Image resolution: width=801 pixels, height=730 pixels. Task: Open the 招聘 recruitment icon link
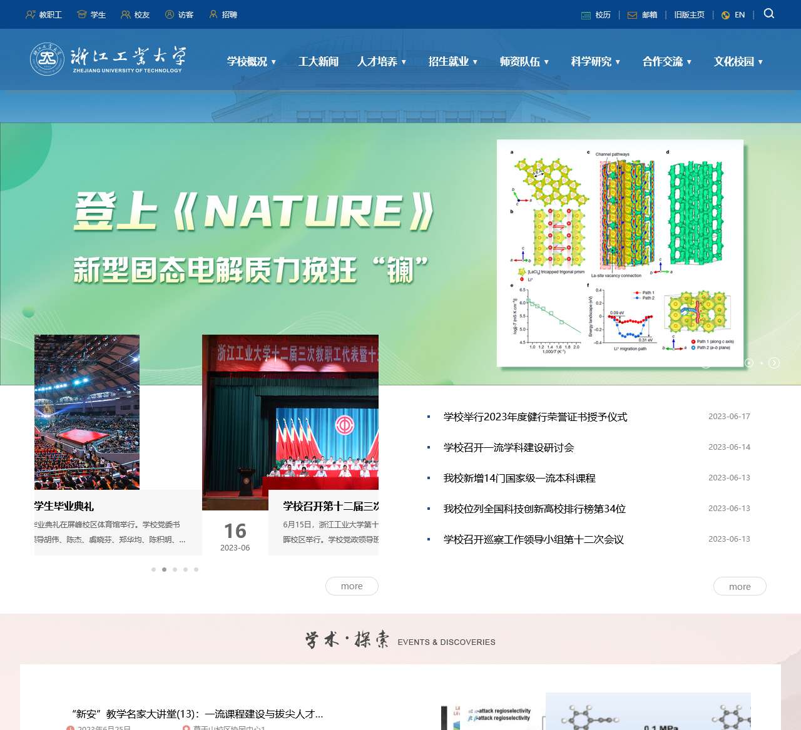[x=223, y=14]
